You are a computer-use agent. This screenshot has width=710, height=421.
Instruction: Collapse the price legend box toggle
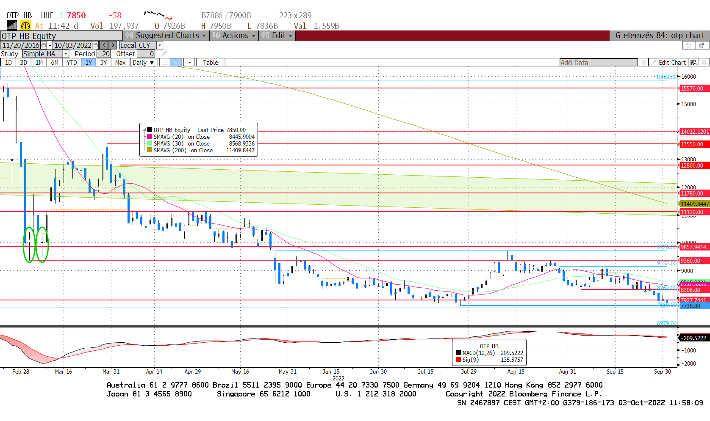pos(144,130)
